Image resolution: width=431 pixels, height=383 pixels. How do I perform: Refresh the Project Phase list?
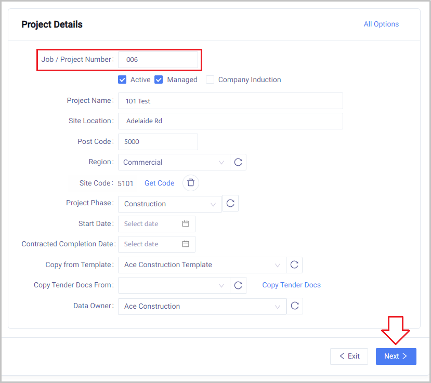tap(230, 204)
